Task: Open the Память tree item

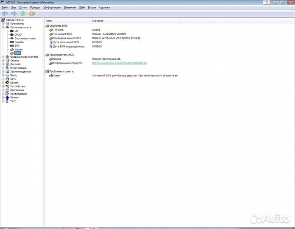Action: tap(19, 42)
